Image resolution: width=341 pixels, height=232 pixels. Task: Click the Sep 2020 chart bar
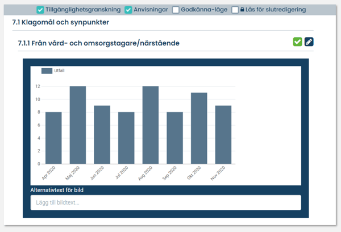[x=174, y=138]
